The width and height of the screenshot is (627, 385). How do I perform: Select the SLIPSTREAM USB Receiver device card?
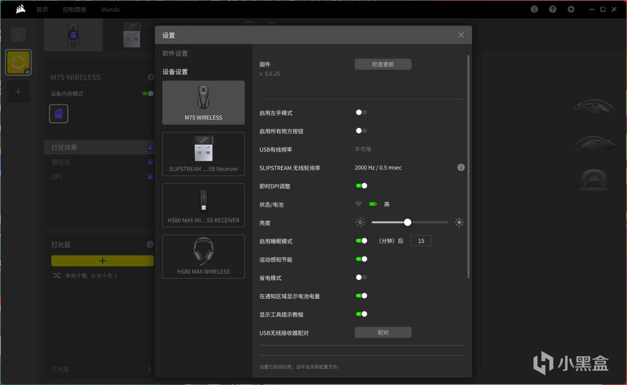tap(203, 154)
